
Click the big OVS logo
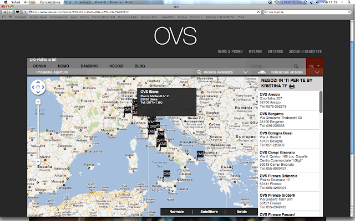pyautogui.click(x=175, y=35)
